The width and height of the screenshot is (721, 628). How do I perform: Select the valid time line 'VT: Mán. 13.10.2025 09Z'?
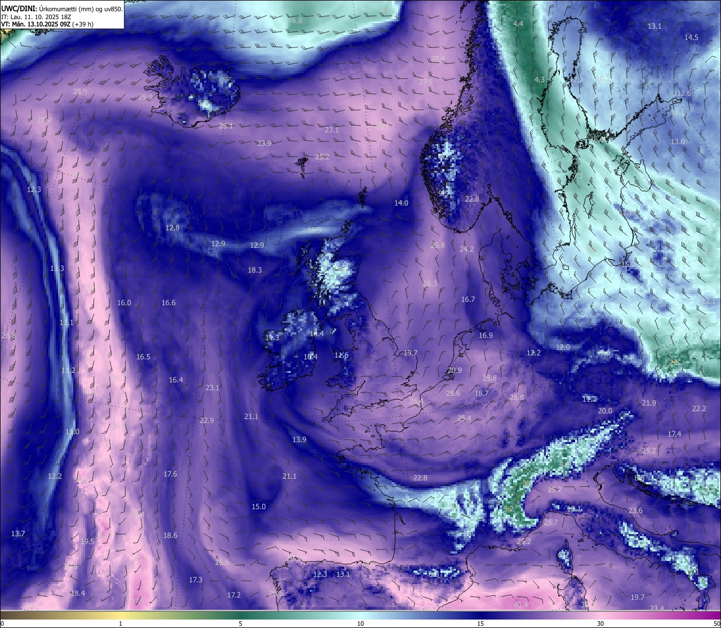click(x=35, y=24)
